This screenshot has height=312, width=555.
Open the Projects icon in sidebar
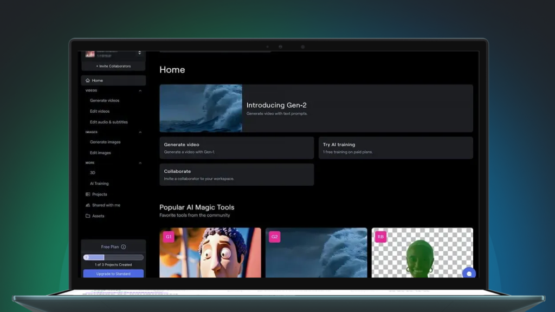[88, 194]
